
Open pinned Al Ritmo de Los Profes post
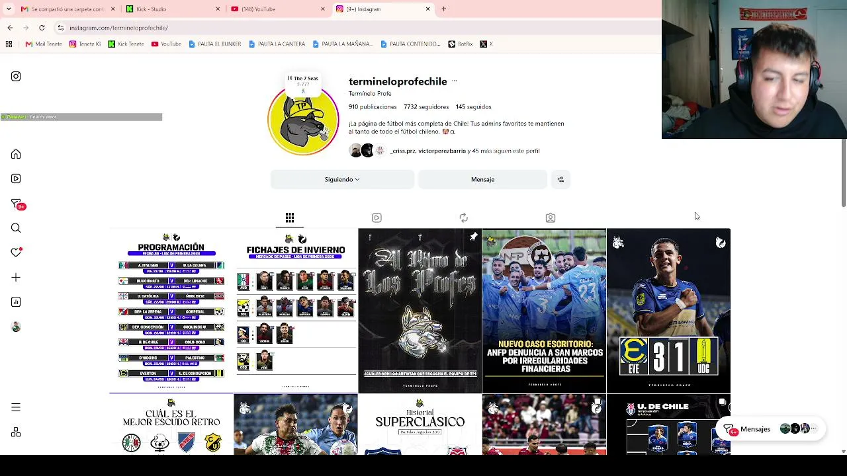pyautogui.click(x=420, y=311)
